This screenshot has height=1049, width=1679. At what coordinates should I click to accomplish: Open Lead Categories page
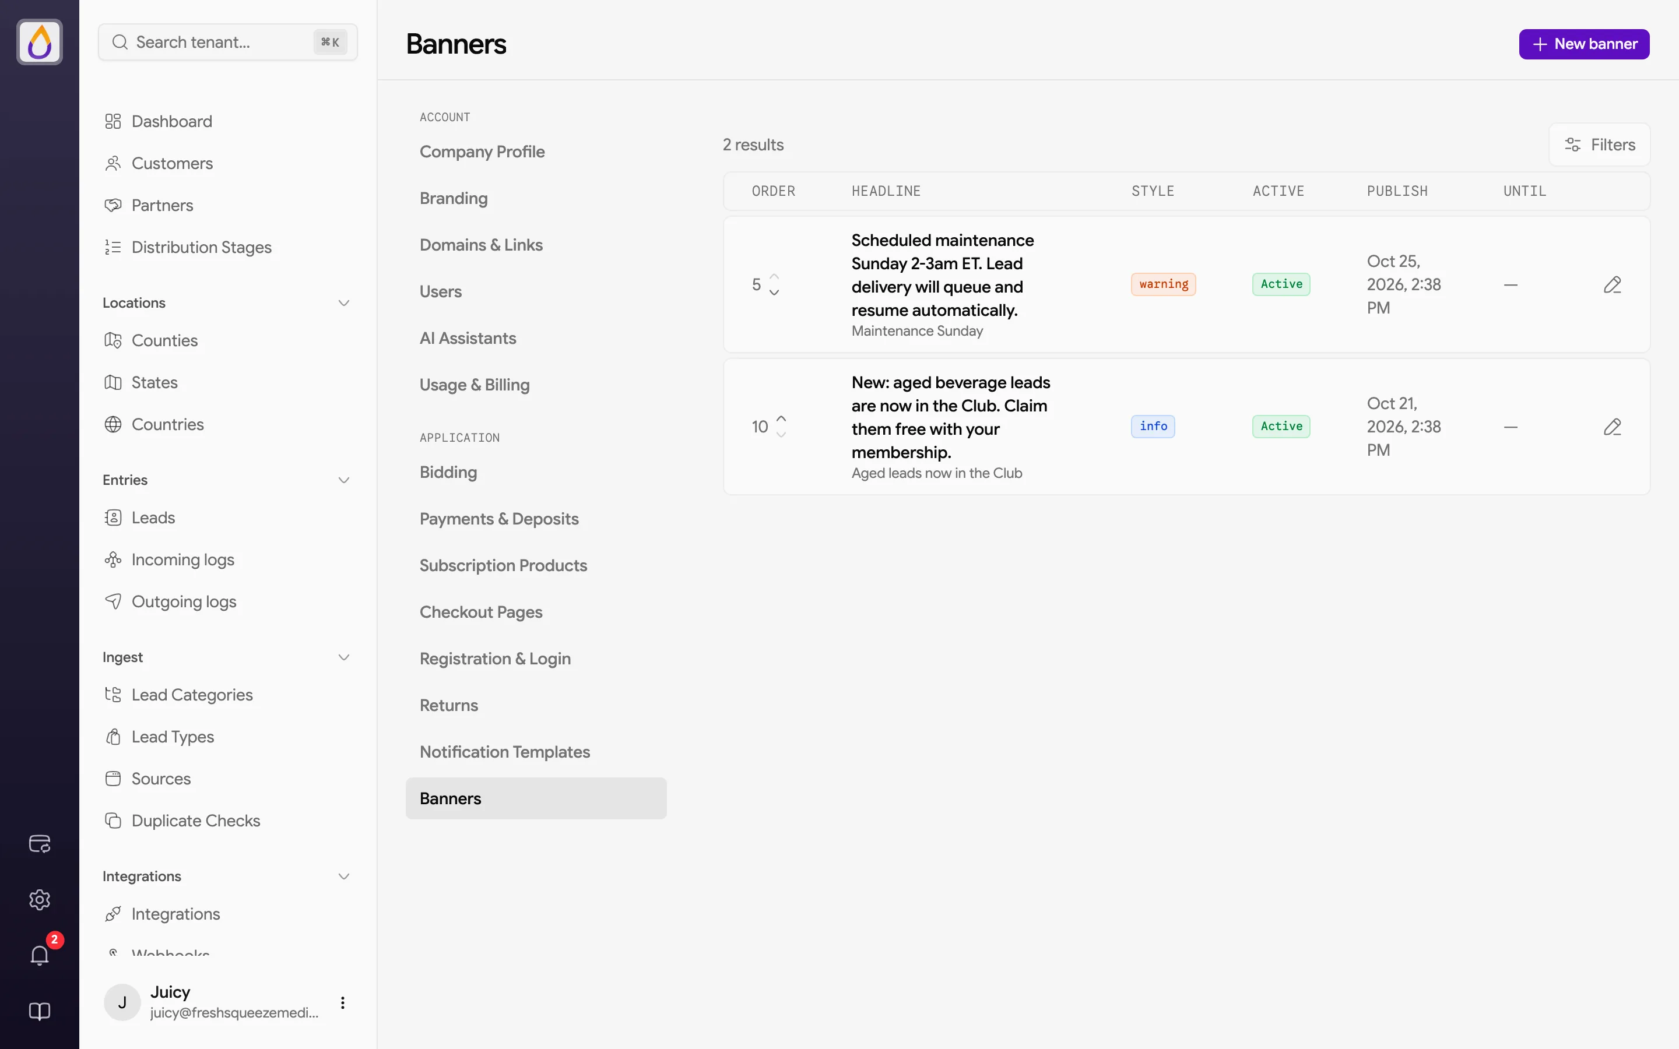click(x=192, y=695)
